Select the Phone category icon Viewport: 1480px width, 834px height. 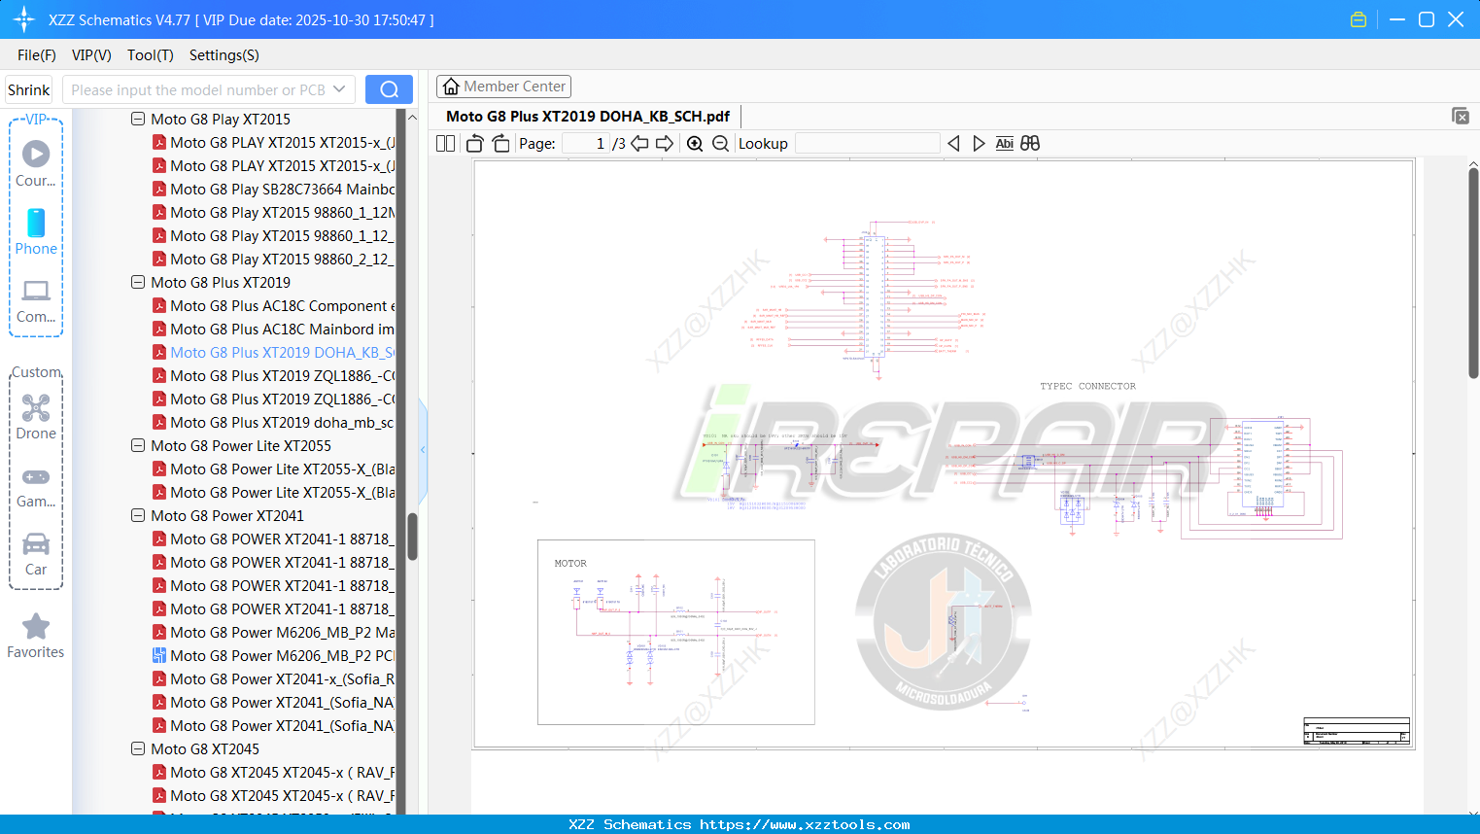pyautogui.click(x=36, y=231)
